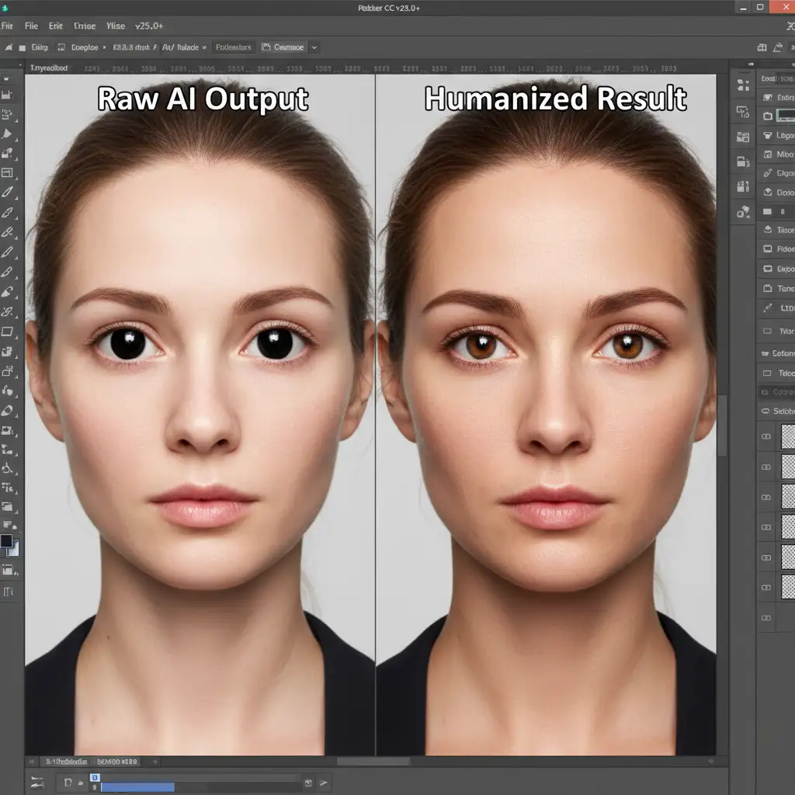Click the icon next to the Tisor panel entry

click(x=768, y=230)
